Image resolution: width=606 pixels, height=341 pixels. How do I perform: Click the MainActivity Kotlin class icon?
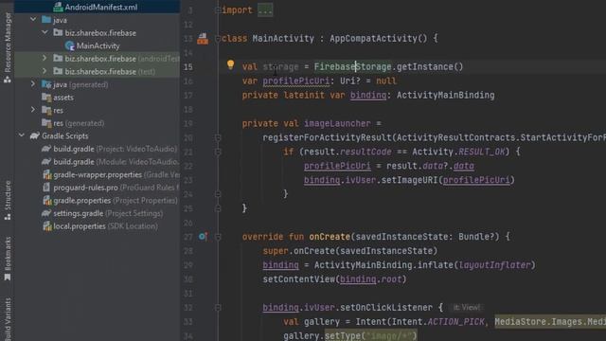pyautogui.click(x=69, y=45)
